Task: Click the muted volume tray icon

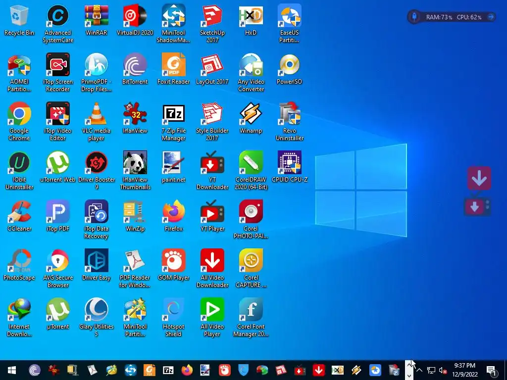Action: point(443,370)
